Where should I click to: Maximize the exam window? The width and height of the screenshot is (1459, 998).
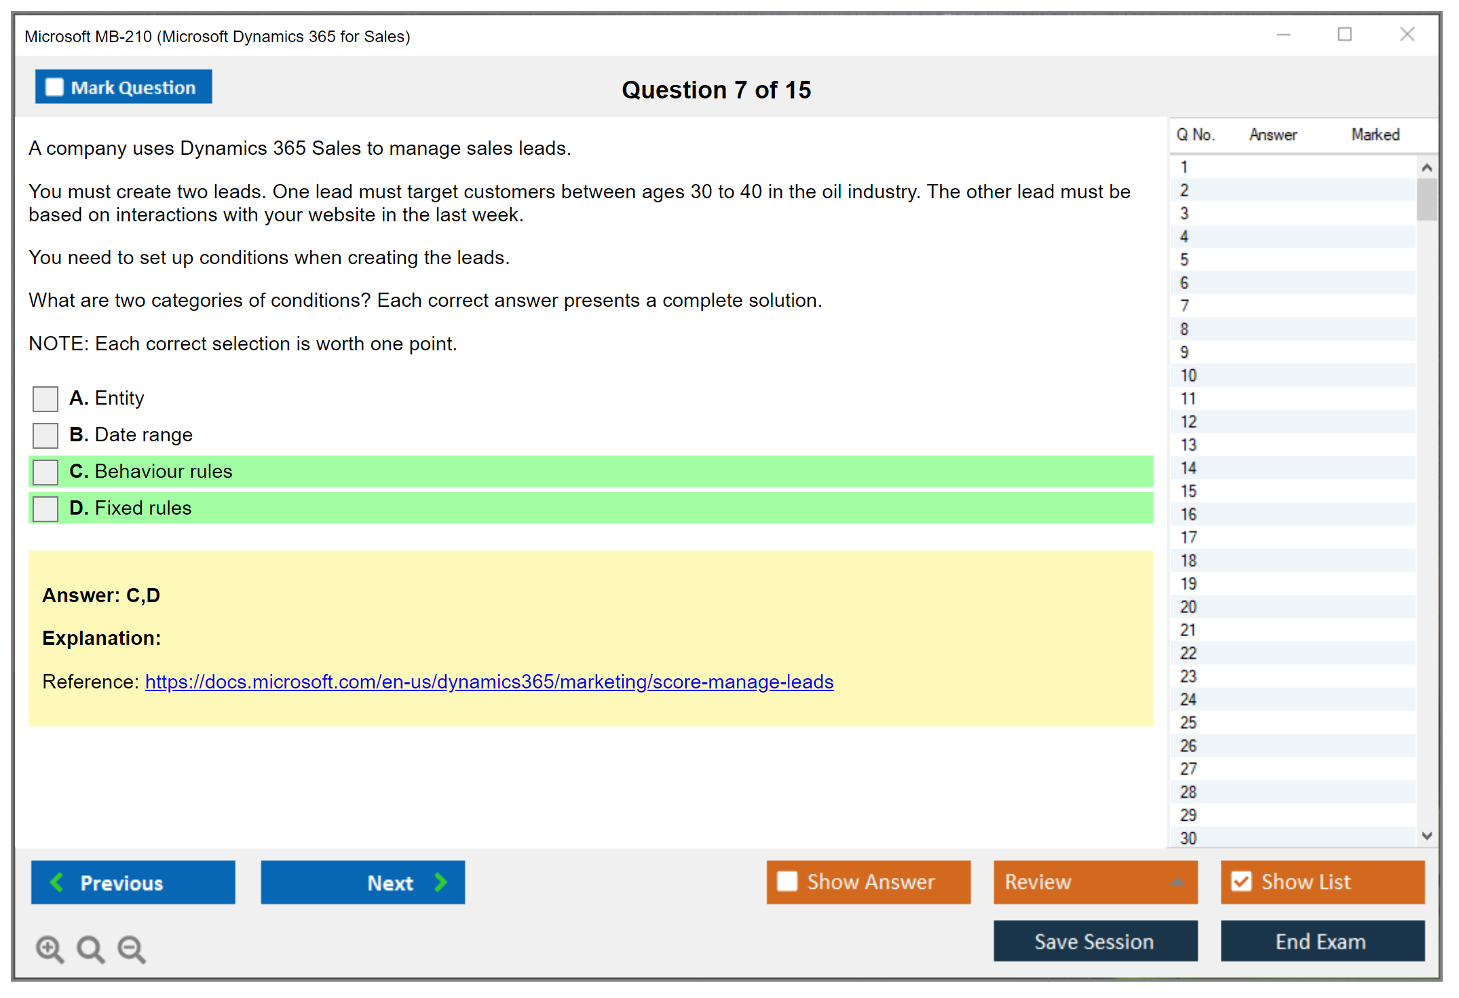coord(1344,34)
